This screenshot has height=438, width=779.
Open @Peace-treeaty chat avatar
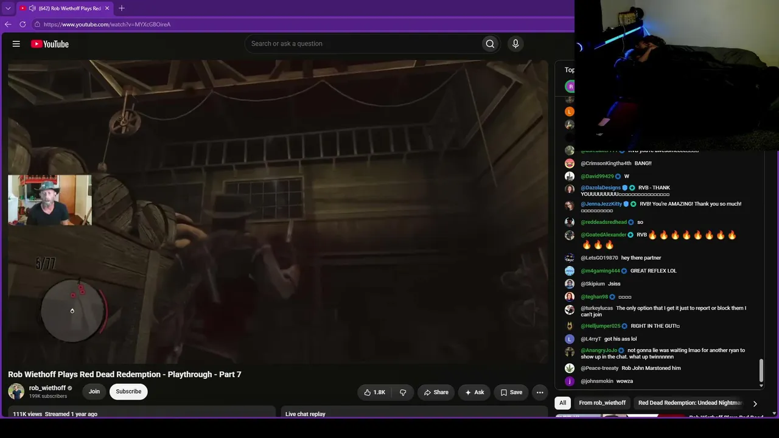[x=570, y=368]
